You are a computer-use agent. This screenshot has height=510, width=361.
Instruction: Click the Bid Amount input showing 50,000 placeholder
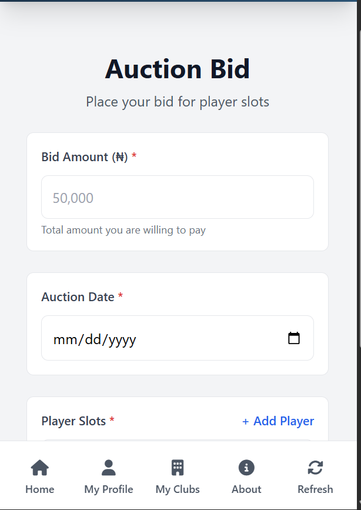[x=176, y=198]
